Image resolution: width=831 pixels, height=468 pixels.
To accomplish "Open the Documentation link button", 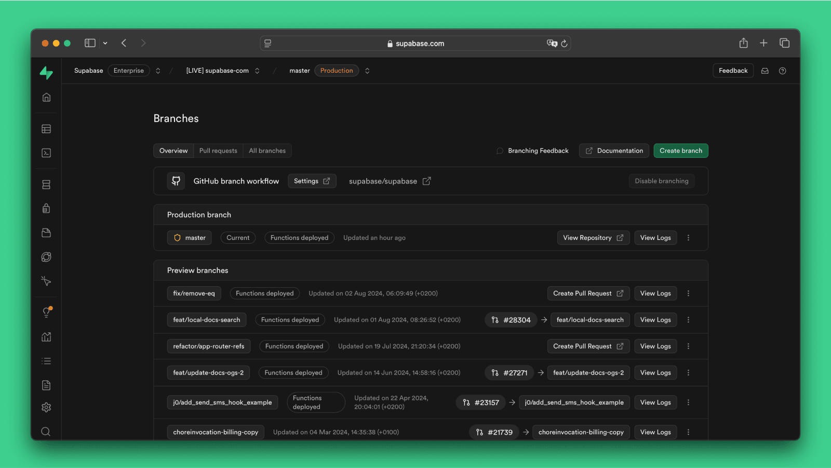I will click(x=614, y=151).
